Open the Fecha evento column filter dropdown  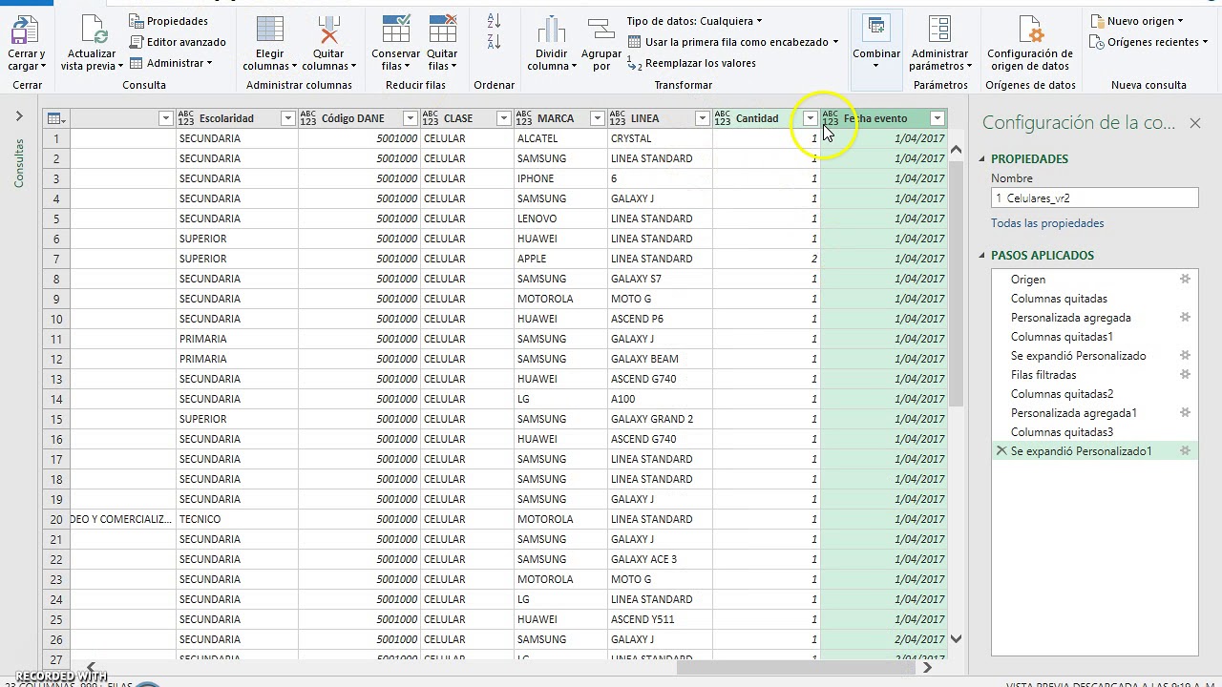[x=938, y=118]
